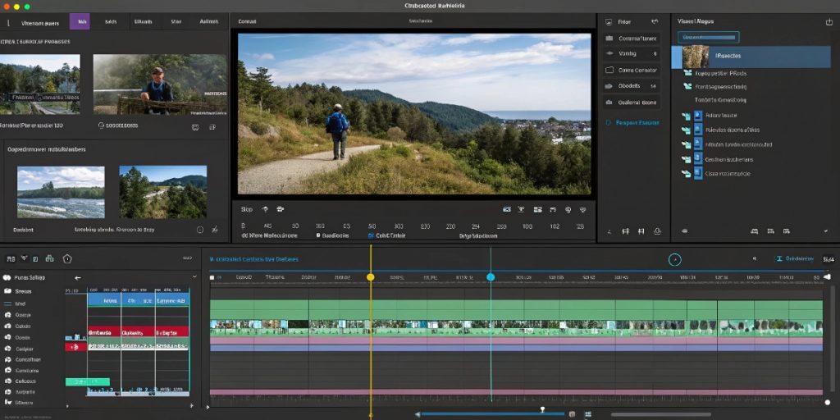This screenshot has width=840, height=420.
Task: Click the refresh icon beside 'SOSOEDSDES' label
Action: coord(101,126)
